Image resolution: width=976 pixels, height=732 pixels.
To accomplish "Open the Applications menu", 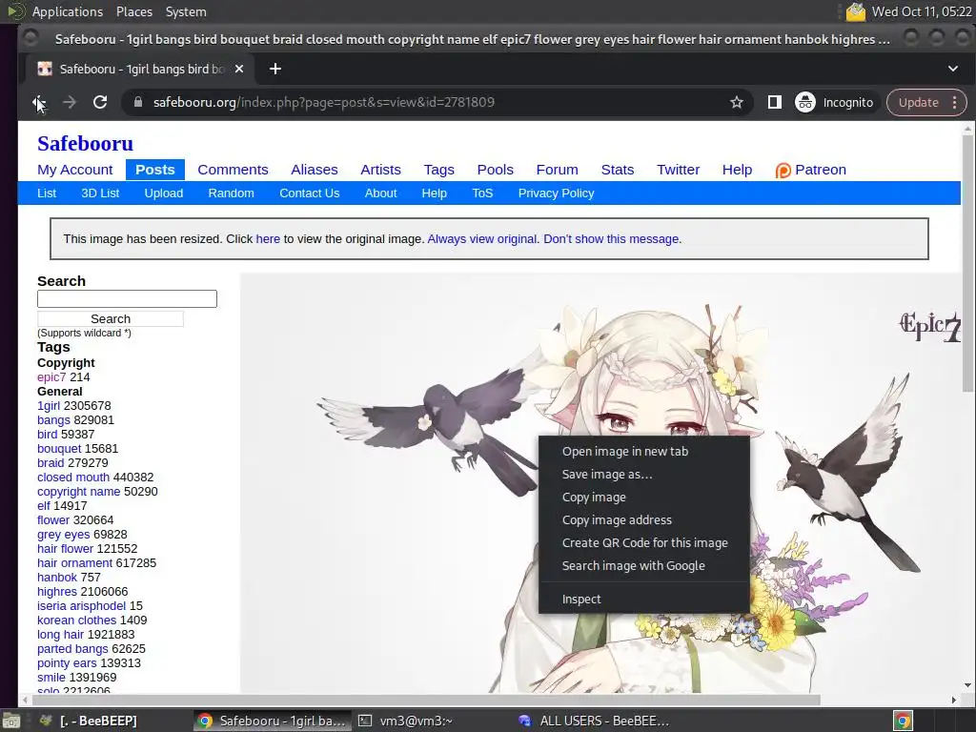I will pyautogui.click(x=68, y=11).
